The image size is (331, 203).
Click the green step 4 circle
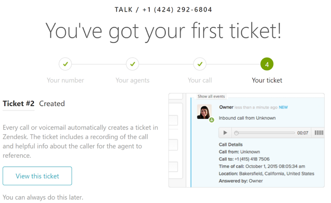[x=267, y=64]
